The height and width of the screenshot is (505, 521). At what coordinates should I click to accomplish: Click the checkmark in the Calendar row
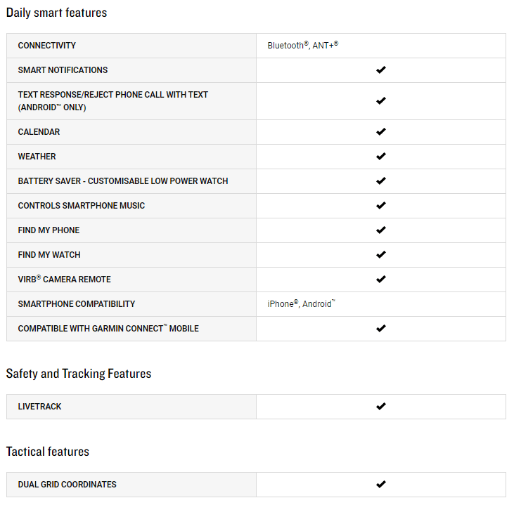[x=381, y=132]
